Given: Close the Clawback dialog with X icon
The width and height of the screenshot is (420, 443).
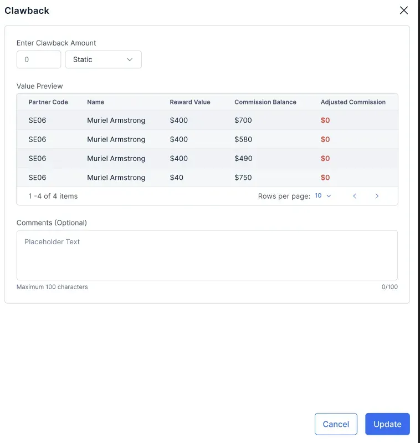Looking at the screenshot, I should coord(403,11).
